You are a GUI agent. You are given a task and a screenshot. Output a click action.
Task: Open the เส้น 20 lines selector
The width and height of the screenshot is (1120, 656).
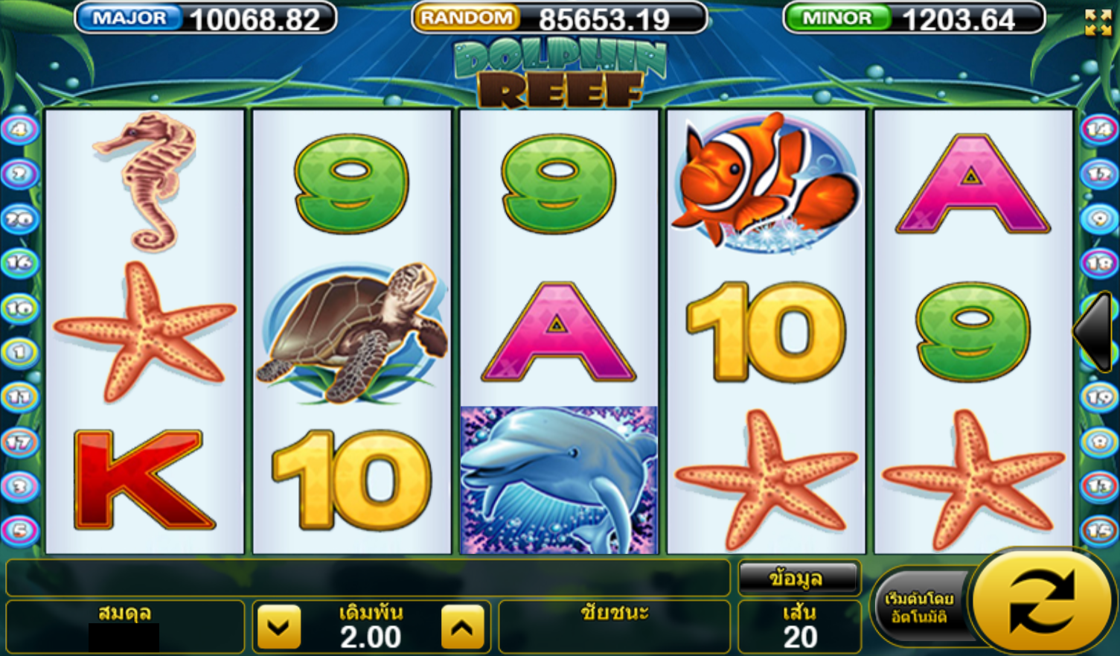[799, 626]
